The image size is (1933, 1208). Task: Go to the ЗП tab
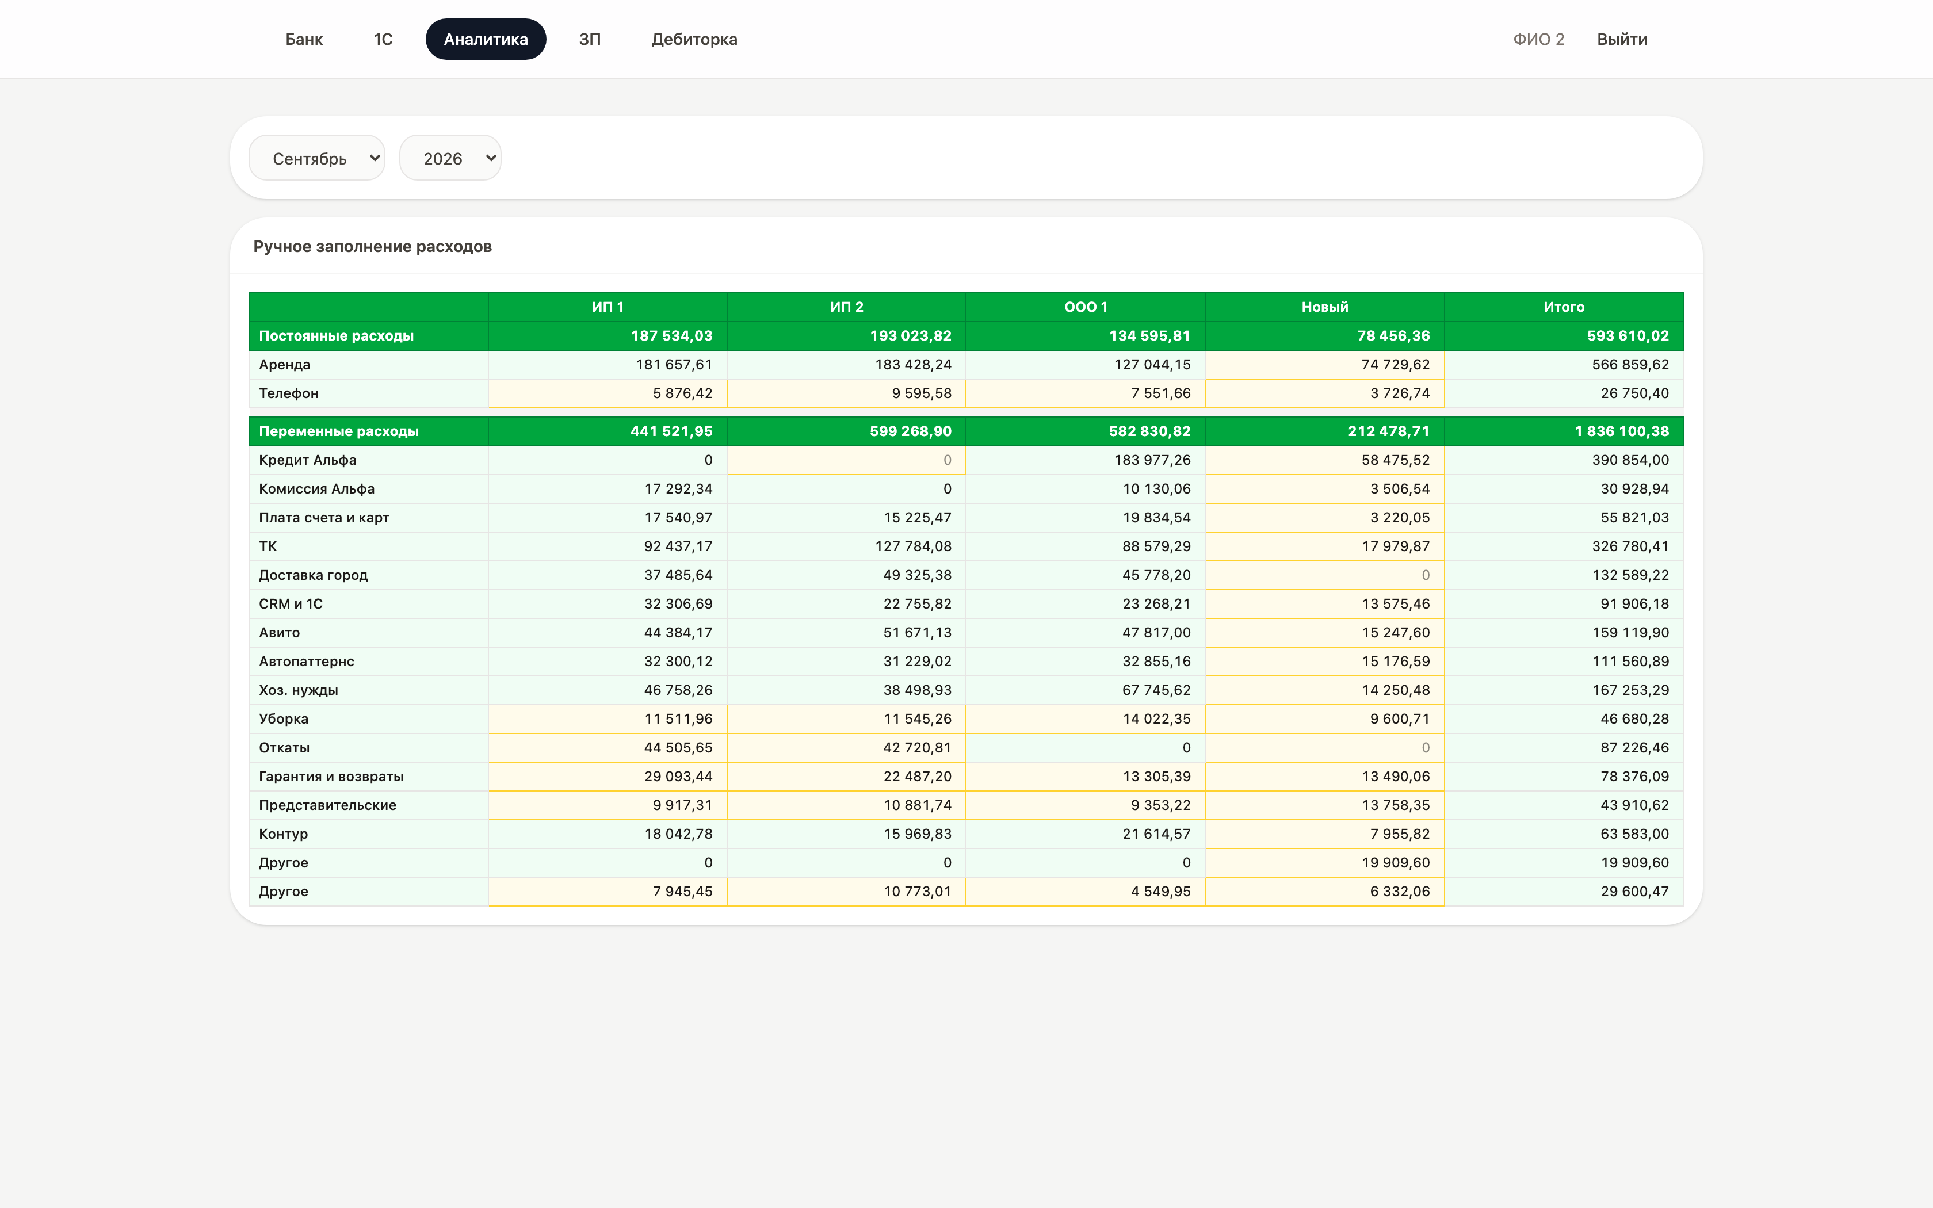[x=590, y=39]
